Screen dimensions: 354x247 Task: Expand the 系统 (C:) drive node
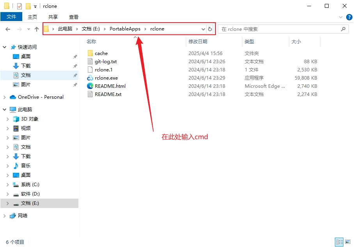point(8,185)
